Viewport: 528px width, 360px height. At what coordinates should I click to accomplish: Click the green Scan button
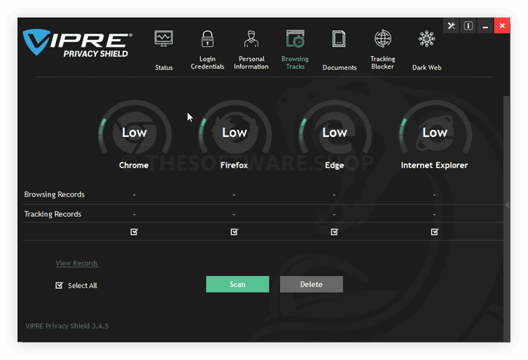click(x=237, y=284)
